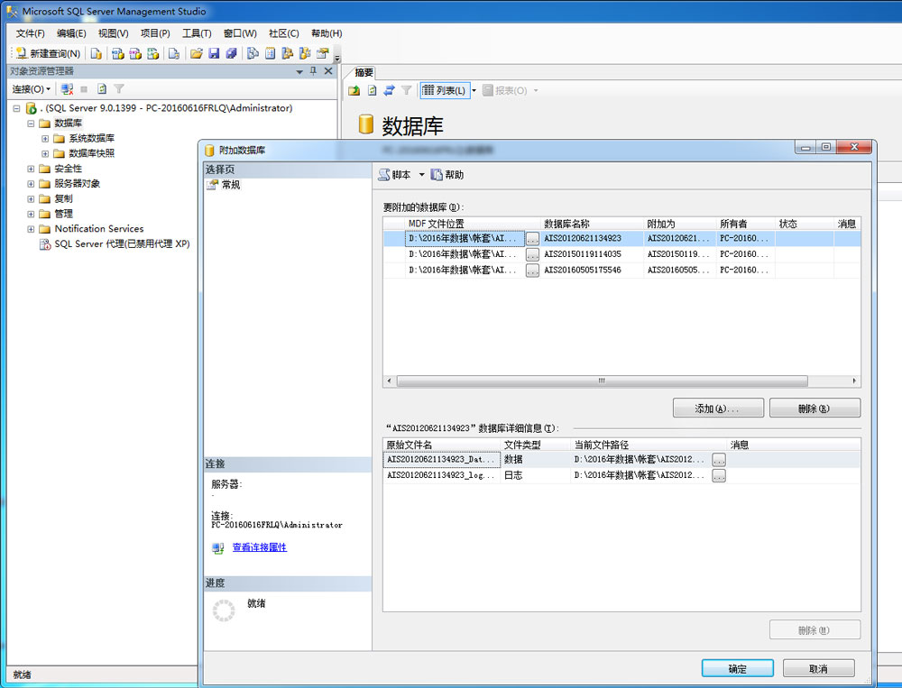Browse MDF location for first database row

point(532,239)
